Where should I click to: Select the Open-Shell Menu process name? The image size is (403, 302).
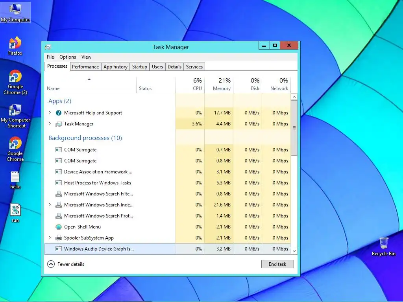pyautogui.click(x=82, y=227)
